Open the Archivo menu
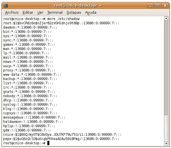This screenshot has width=171, height=148. (x=12, y=13)
